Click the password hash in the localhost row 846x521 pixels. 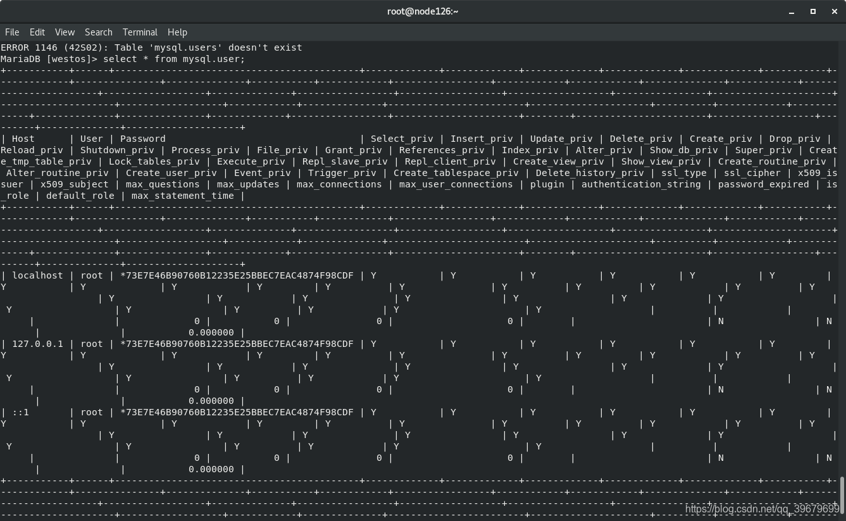pos(237,275)
